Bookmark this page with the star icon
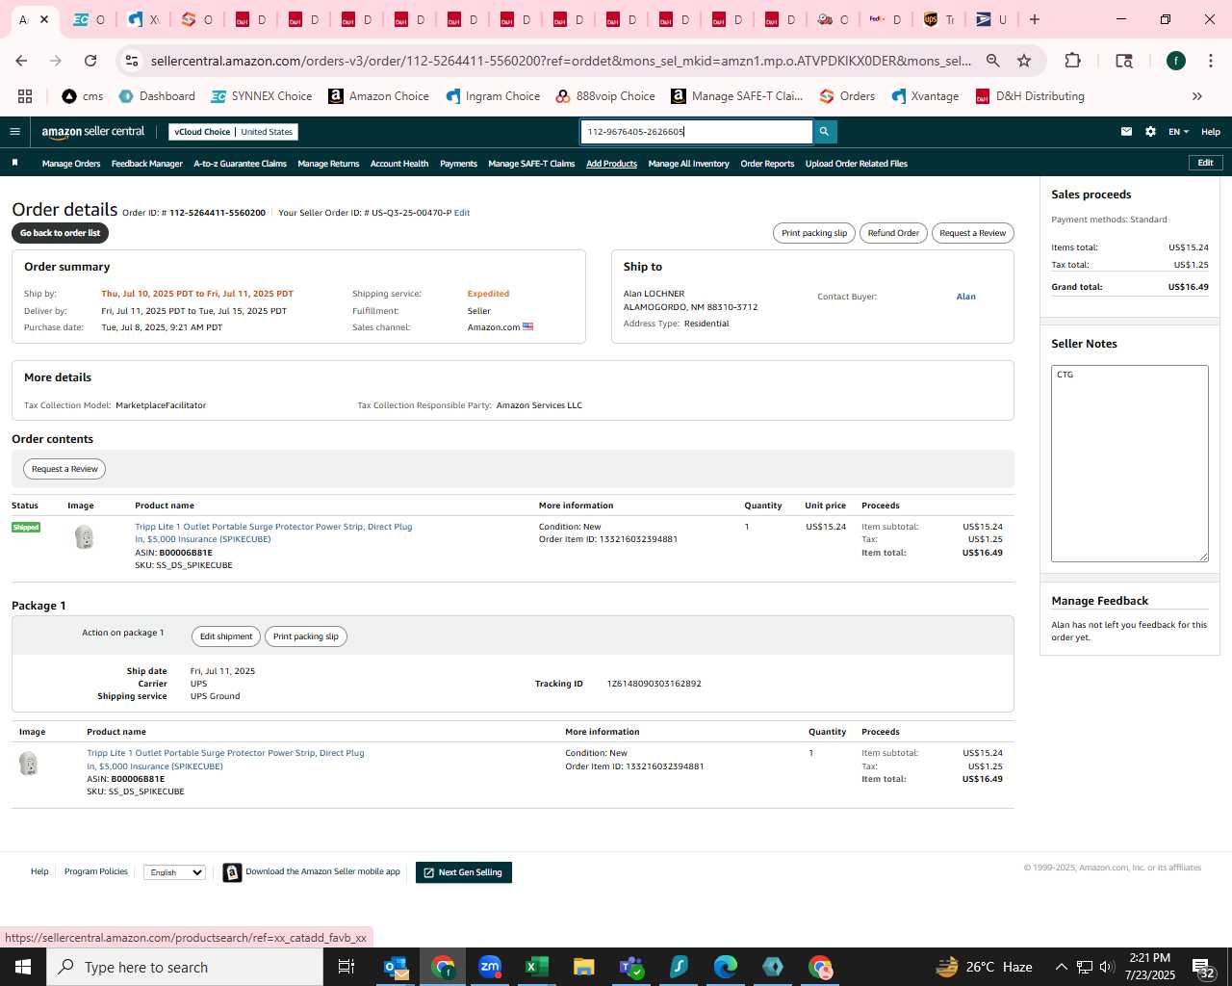The height and width of the screenshot is (986, 1232). tap(1024, 61)
